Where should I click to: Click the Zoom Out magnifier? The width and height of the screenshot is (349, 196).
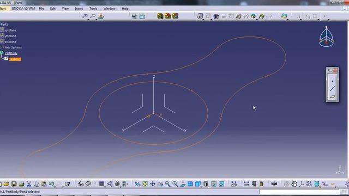click(x=175, y=184)
